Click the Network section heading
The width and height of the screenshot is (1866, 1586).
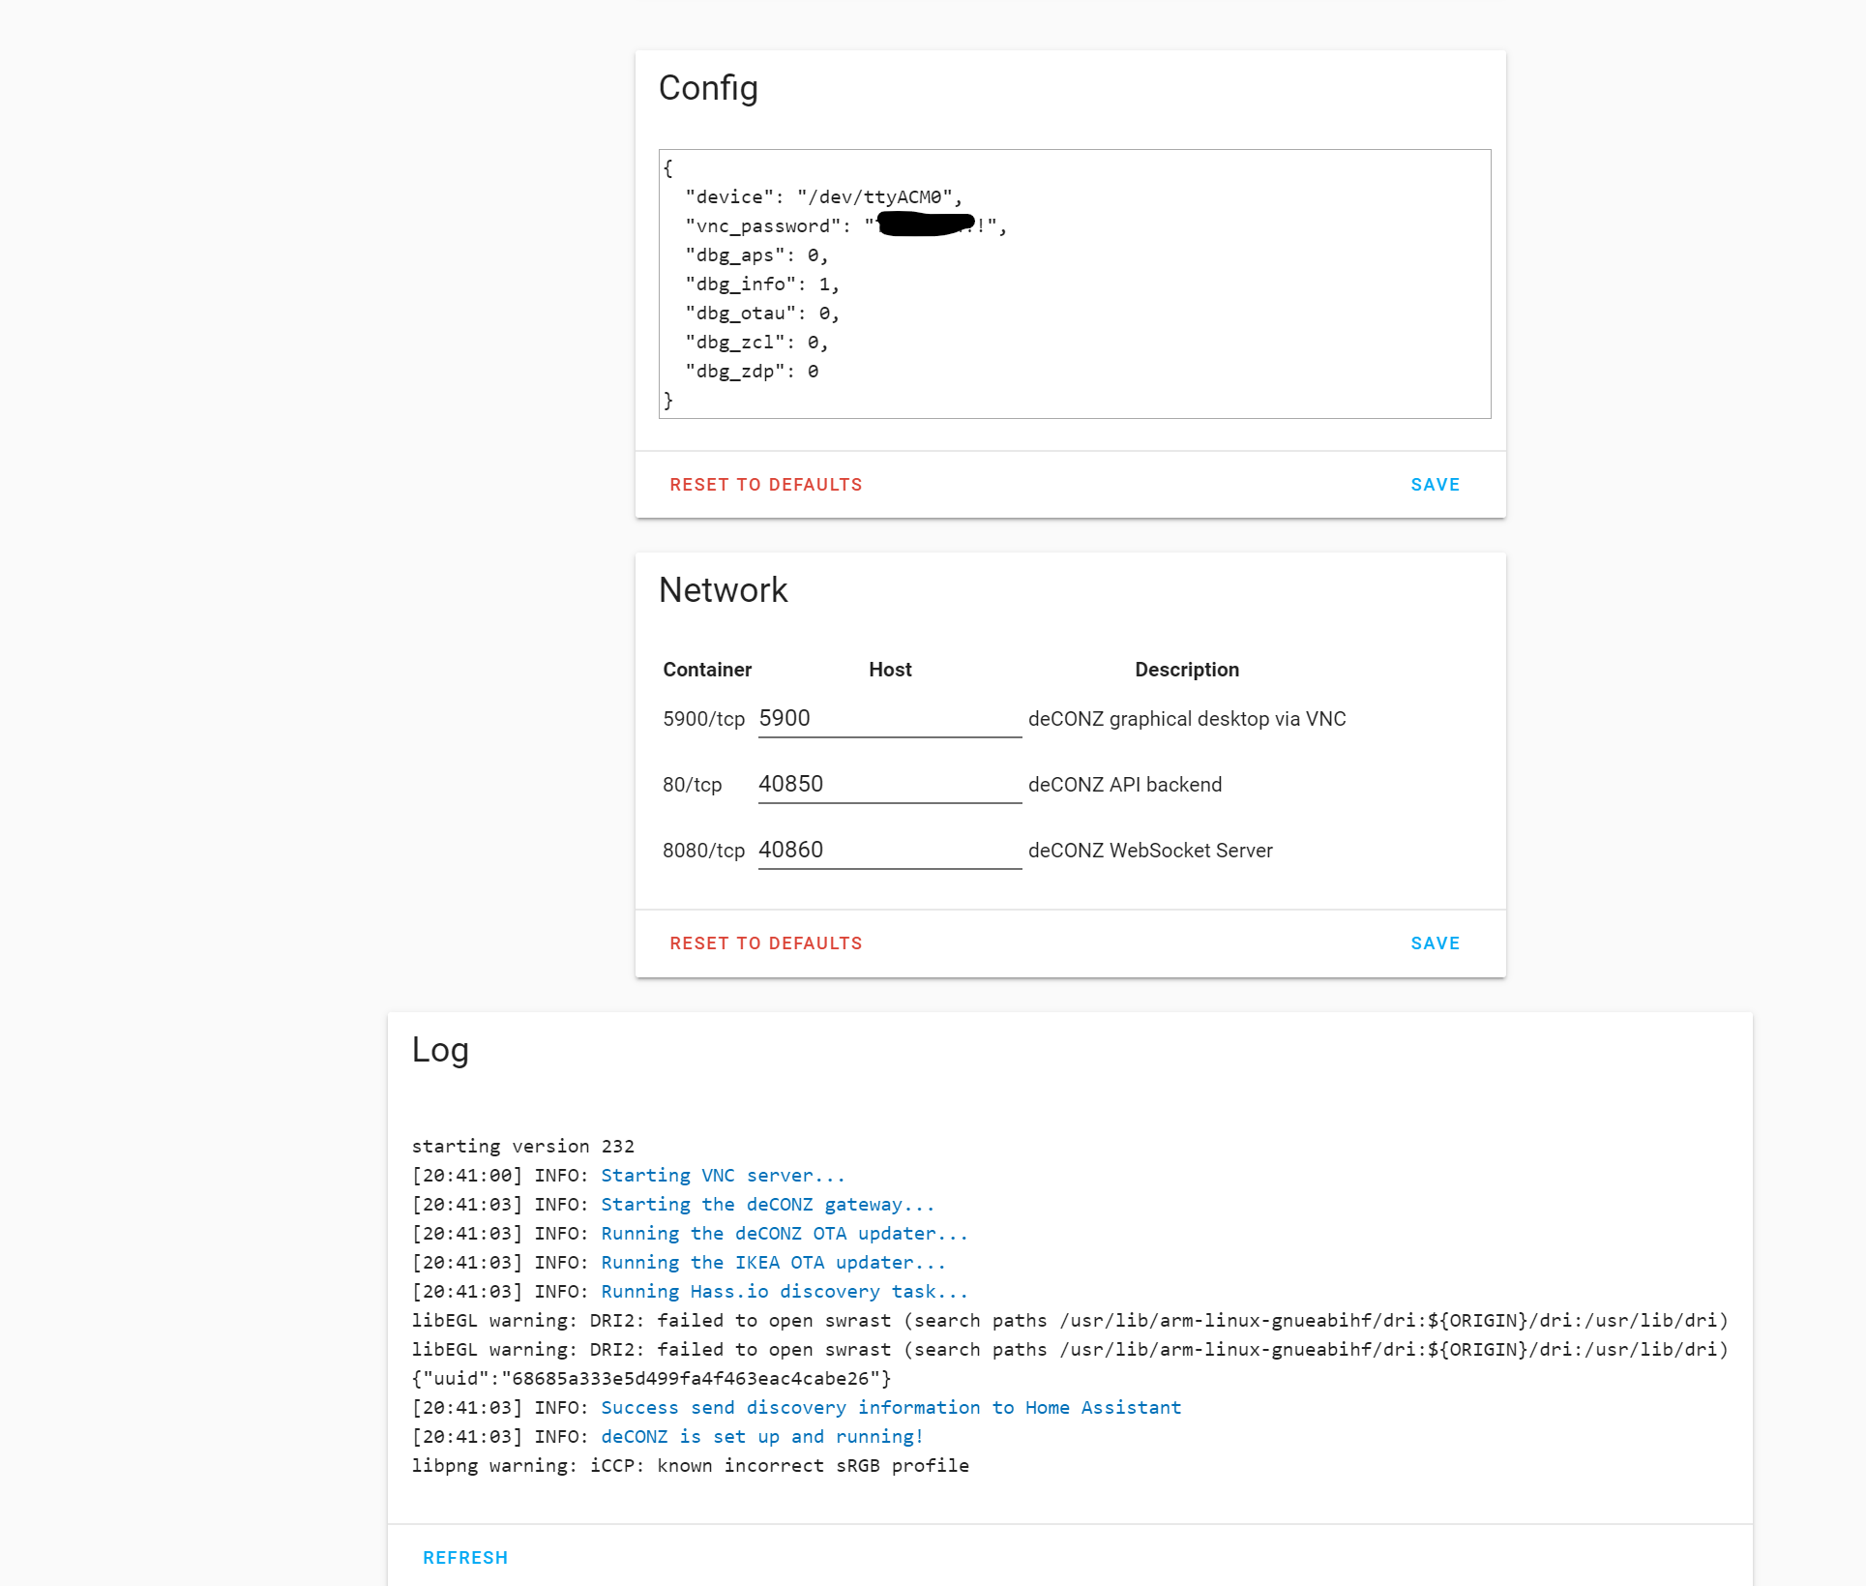(723, 589)
